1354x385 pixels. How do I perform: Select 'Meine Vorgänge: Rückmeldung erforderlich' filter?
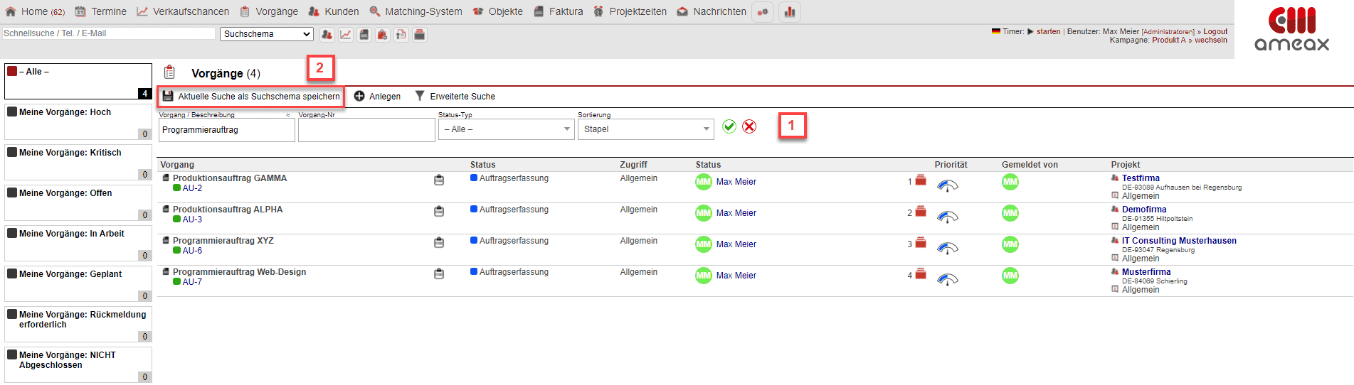[x=78, y=324]
